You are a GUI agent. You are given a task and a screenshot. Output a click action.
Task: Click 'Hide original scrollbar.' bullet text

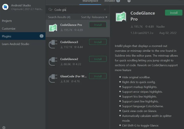click(x=136, y=77)
